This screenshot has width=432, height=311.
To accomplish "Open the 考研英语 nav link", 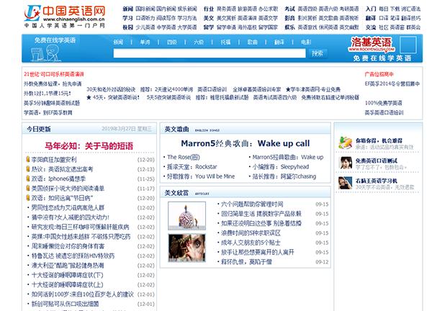I will (x=348, y=9).
